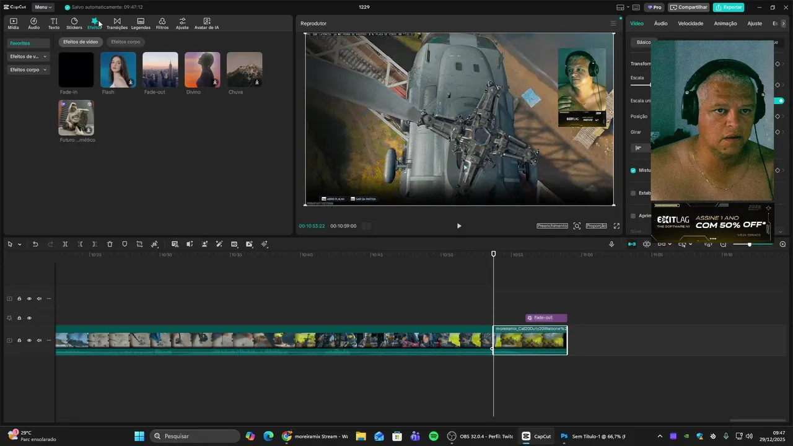Start recording with the microphone icon
This screenshot has width=793, height=446.
pyautogui.click(x=611, y=245)
